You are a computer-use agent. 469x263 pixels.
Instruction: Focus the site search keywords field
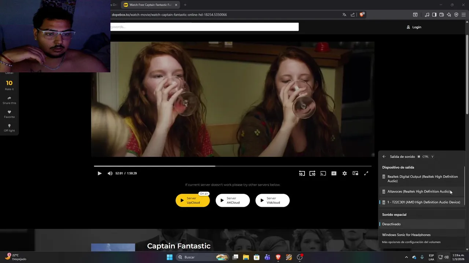(x=204, y=27)
